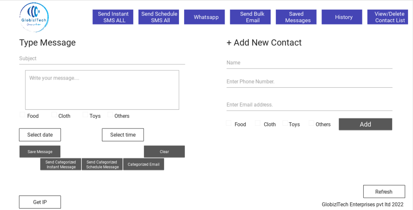Click the GlobizlTech logo

(x=34, y=17)
